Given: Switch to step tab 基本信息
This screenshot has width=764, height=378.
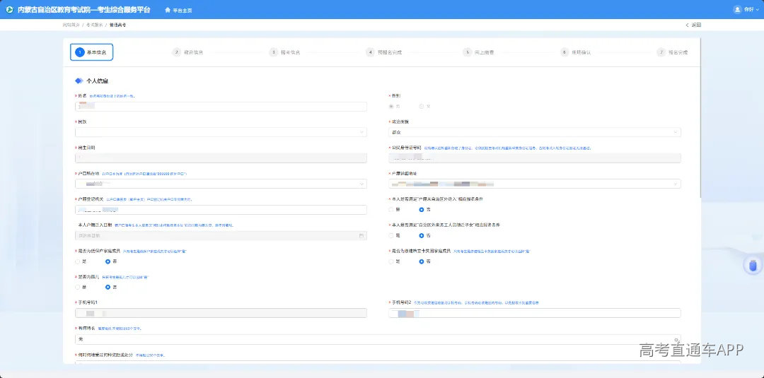Looking at the screenshot, I should point(91,52).
